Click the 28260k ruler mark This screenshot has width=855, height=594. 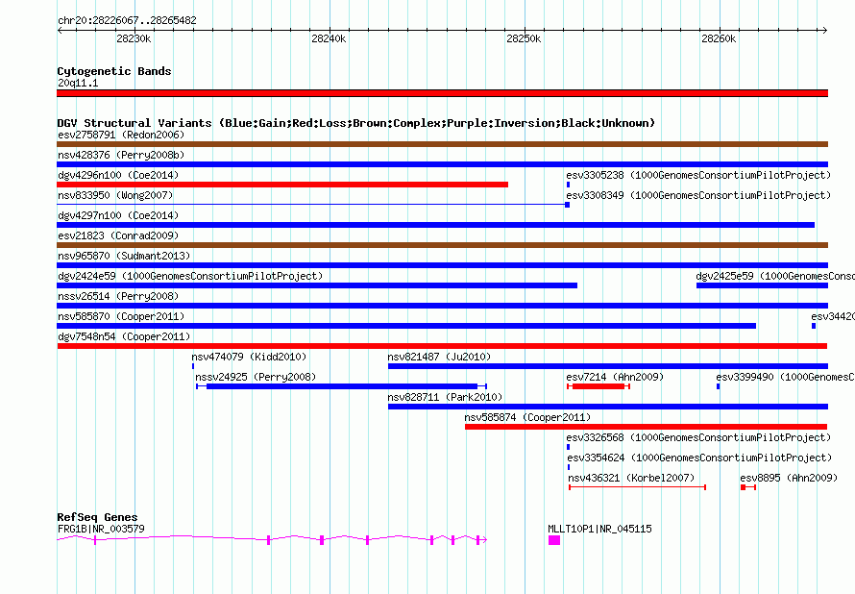point(719,38)
